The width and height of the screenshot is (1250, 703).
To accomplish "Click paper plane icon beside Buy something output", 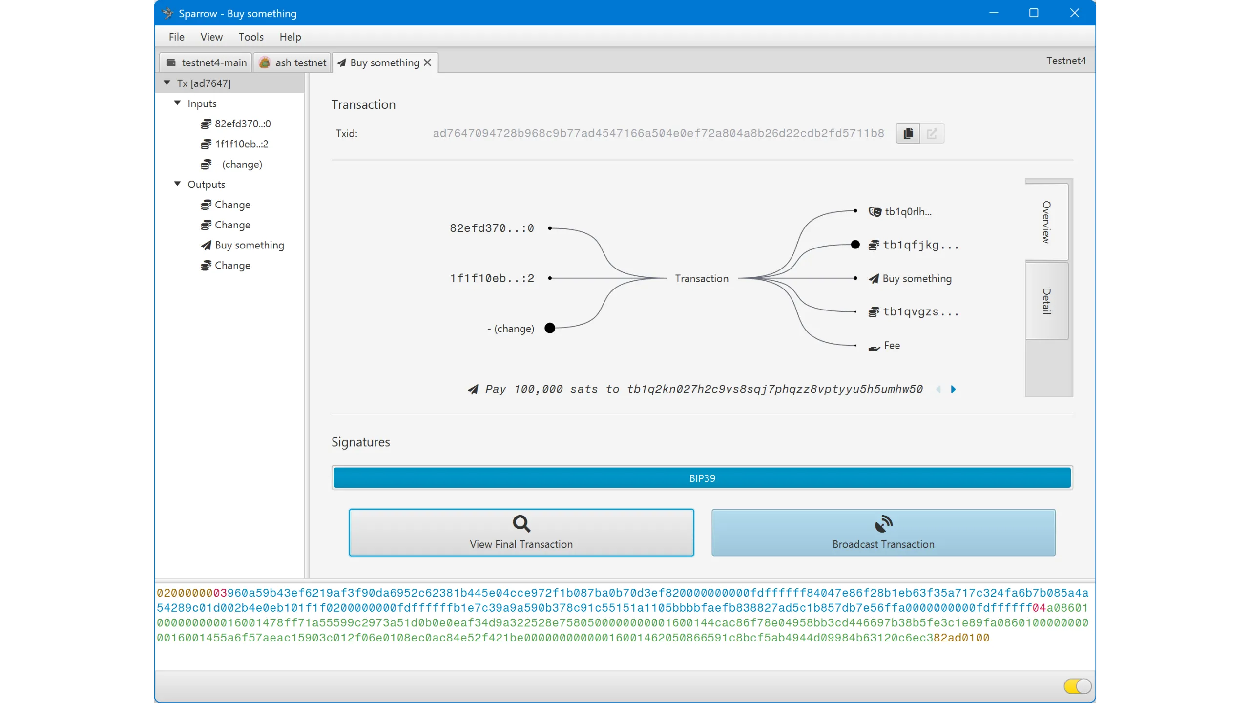I will point(874,279).
